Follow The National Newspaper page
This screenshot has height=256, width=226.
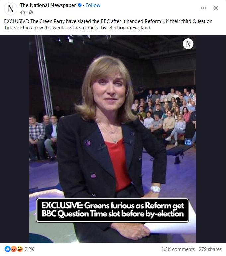click(x=93, y=5)
